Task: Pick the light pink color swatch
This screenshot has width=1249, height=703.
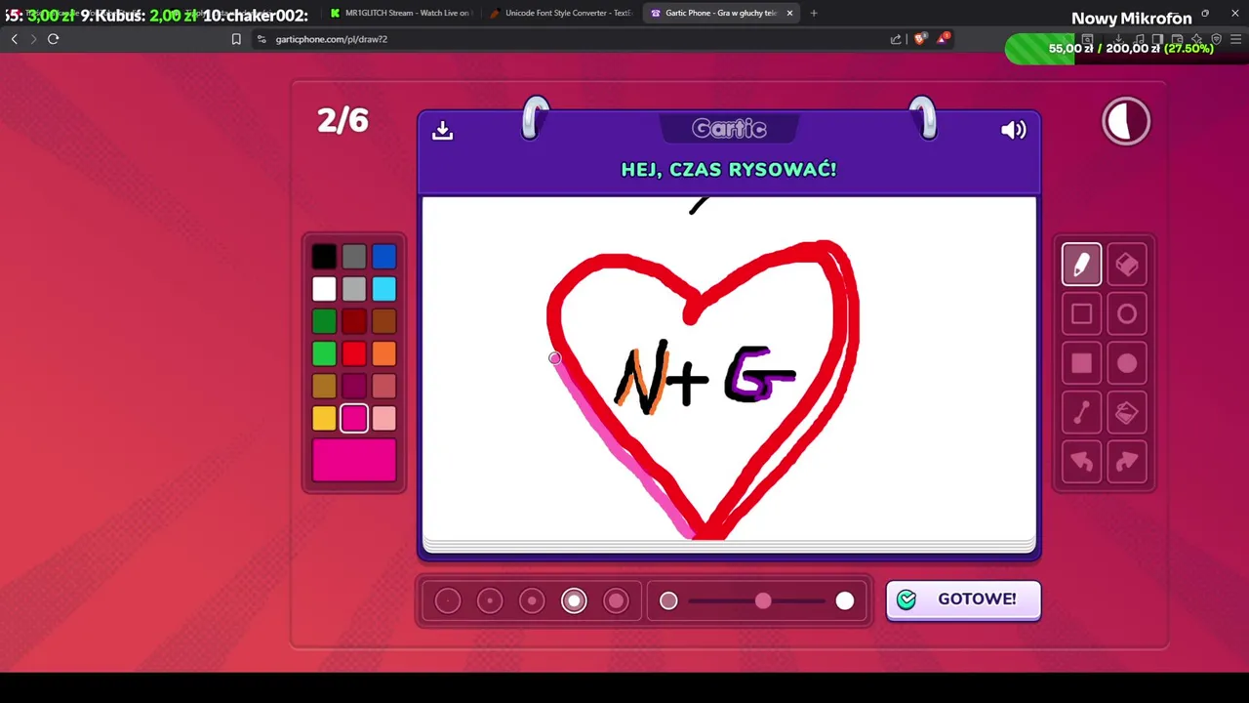Action: pos(384,418)
